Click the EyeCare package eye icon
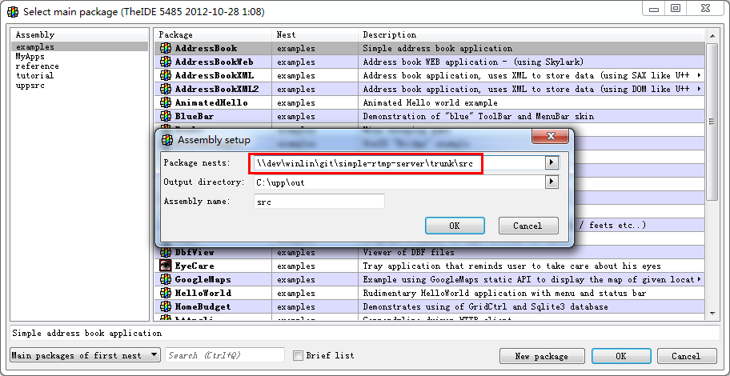 pyautogui.click(x=166, y=266)
